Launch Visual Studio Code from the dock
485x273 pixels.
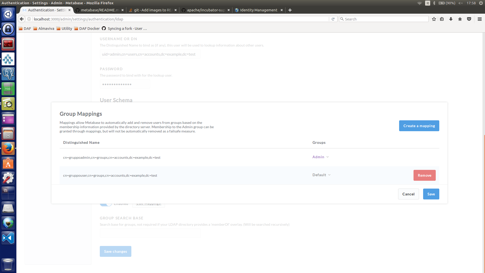[8, 238]
